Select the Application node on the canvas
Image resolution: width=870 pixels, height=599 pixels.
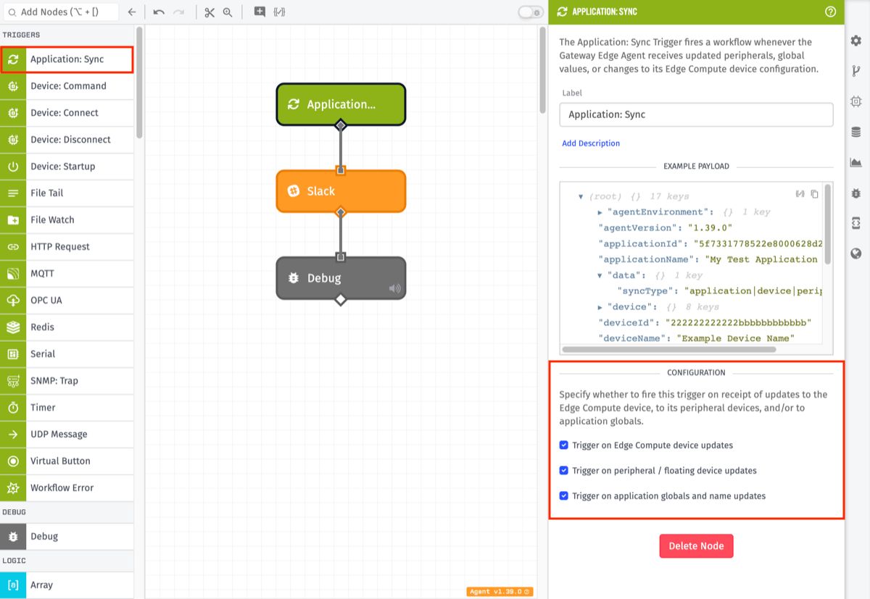coord(341,104)
